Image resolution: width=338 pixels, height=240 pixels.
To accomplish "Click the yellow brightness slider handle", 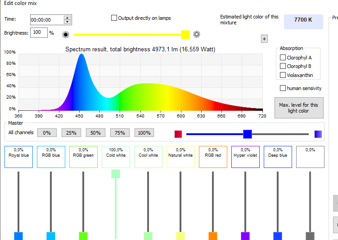I will click(185, 35).
